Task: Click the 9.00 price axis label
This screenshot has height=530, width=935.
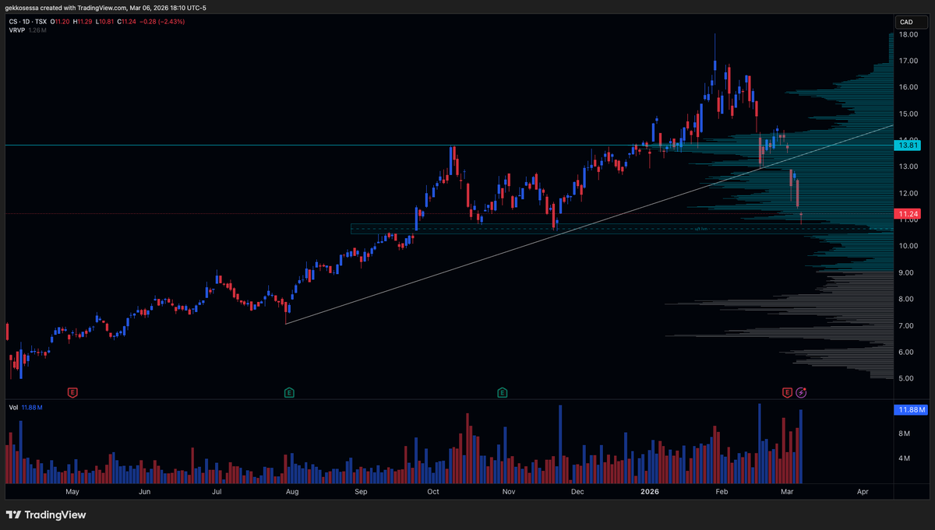Action: click(x=906, y=272)
